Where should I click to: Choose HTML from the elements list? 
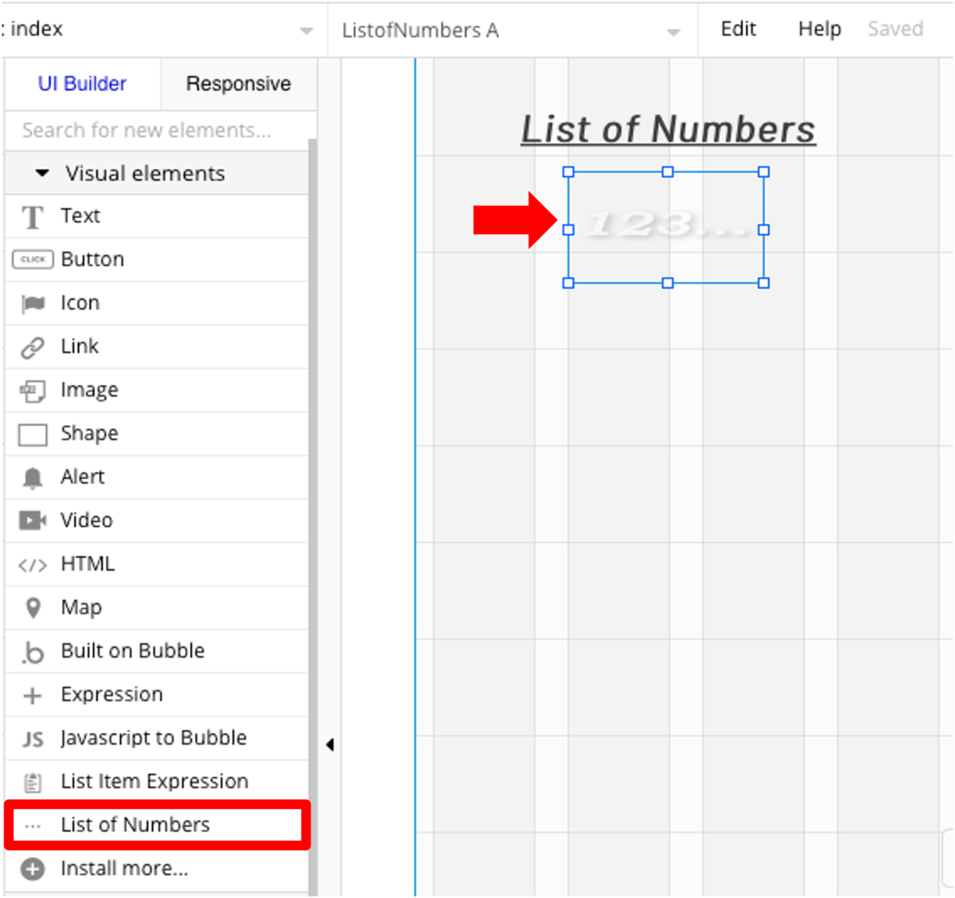pyautogui.click(x=156, y=564)
